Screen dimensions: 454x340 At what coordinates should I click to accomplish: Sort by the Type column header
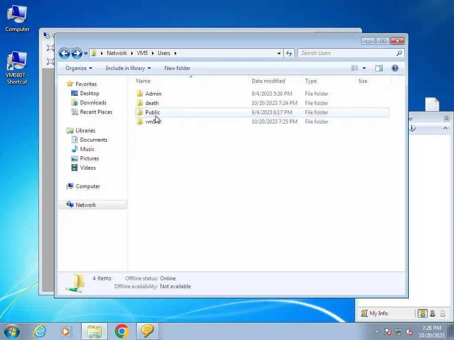click(x=329, y=81)
